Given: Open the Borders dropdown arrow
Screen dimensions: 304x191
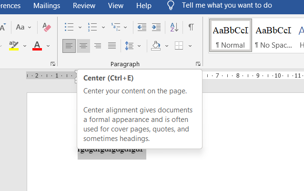Looking at the screenshot, I should coord(190,46).
